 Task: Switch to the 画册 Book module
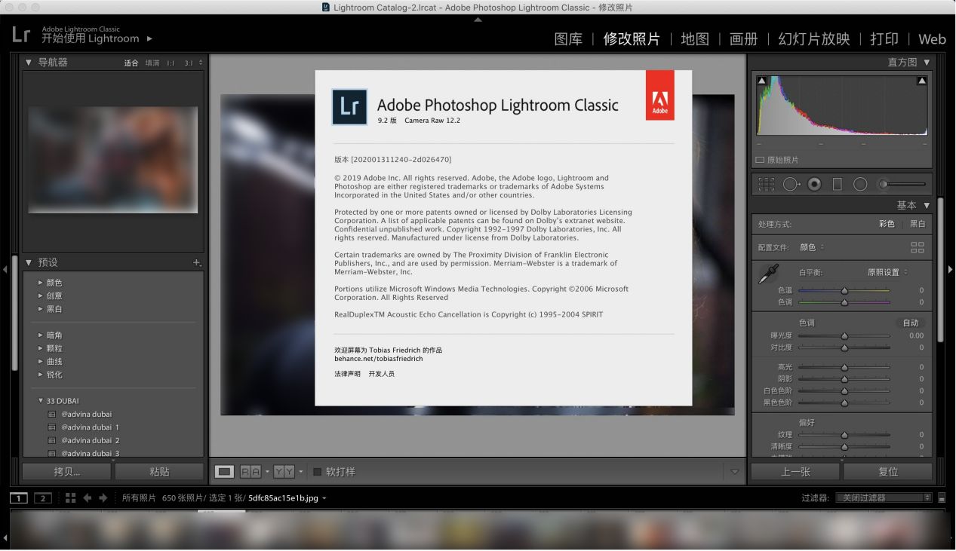click(743, 39)
